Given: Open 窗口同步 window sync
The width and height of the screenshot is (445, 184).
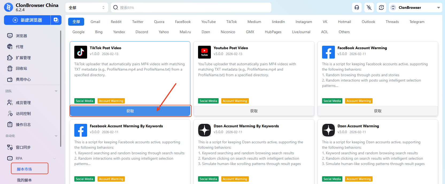Looking at the screenshot, I should [23, 147].
